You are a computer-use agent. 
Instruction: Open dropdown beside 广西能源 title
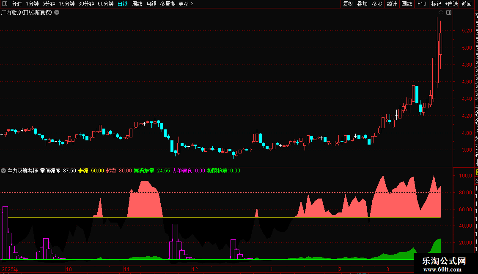pos(57,13)
